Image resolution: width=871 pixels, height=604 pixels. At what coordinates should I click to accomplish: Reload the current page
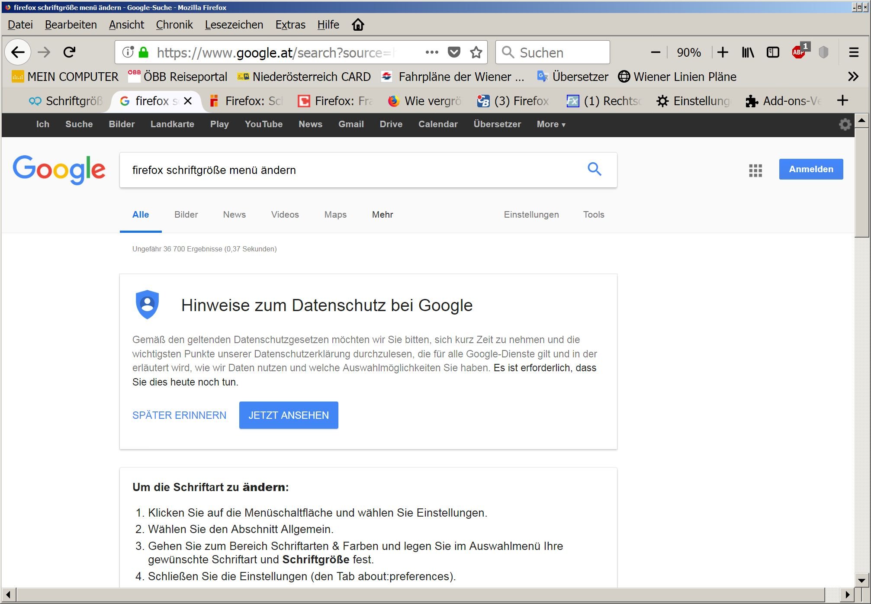[x=69, y=52]
